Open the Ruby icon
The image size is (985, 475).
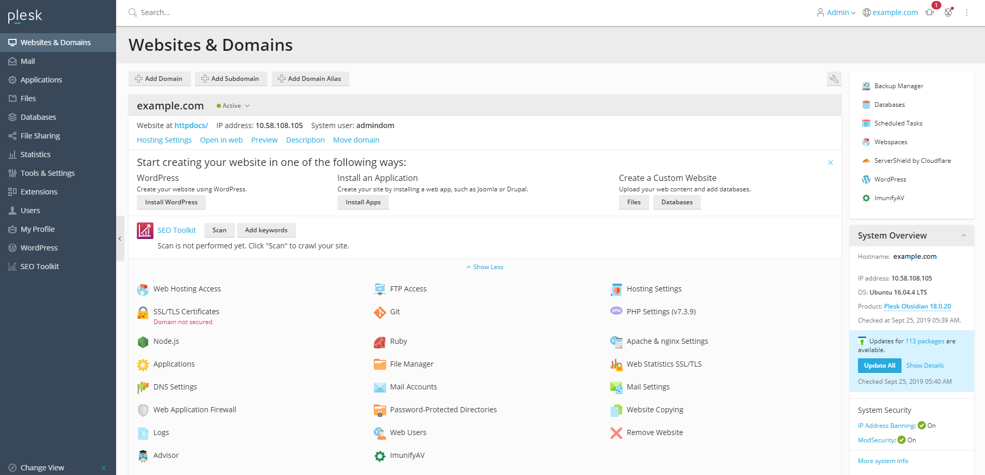pos(379,342)
